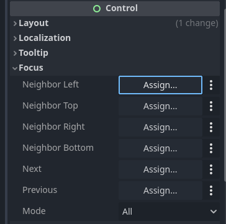
Task: Click the green Control node circle icon
Action: click(x=97, y=9)
